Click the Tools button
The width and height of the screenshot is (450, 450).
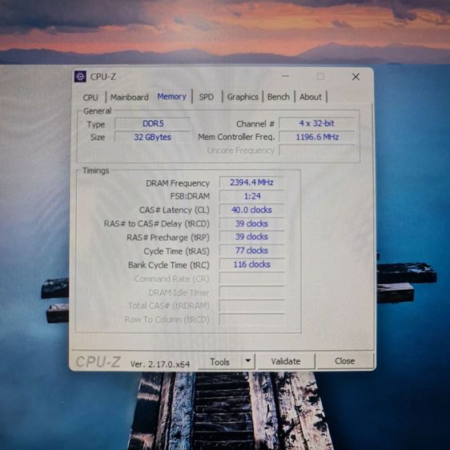[220, 362]
